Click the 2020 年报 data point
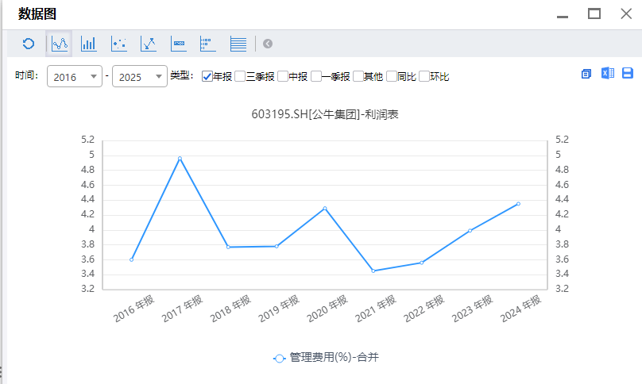The image size is (642, 384). tap(325, 208)
